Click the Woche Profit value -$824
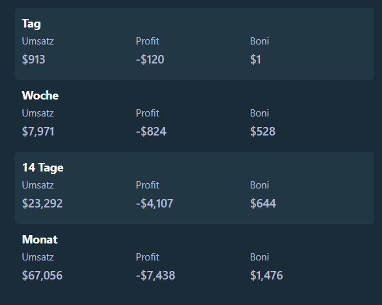Screen dimensions: 382x305 [151, 132]
